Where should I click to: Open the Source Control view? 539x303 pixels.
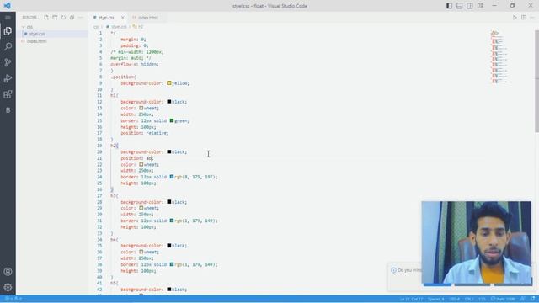coord(8,62)
